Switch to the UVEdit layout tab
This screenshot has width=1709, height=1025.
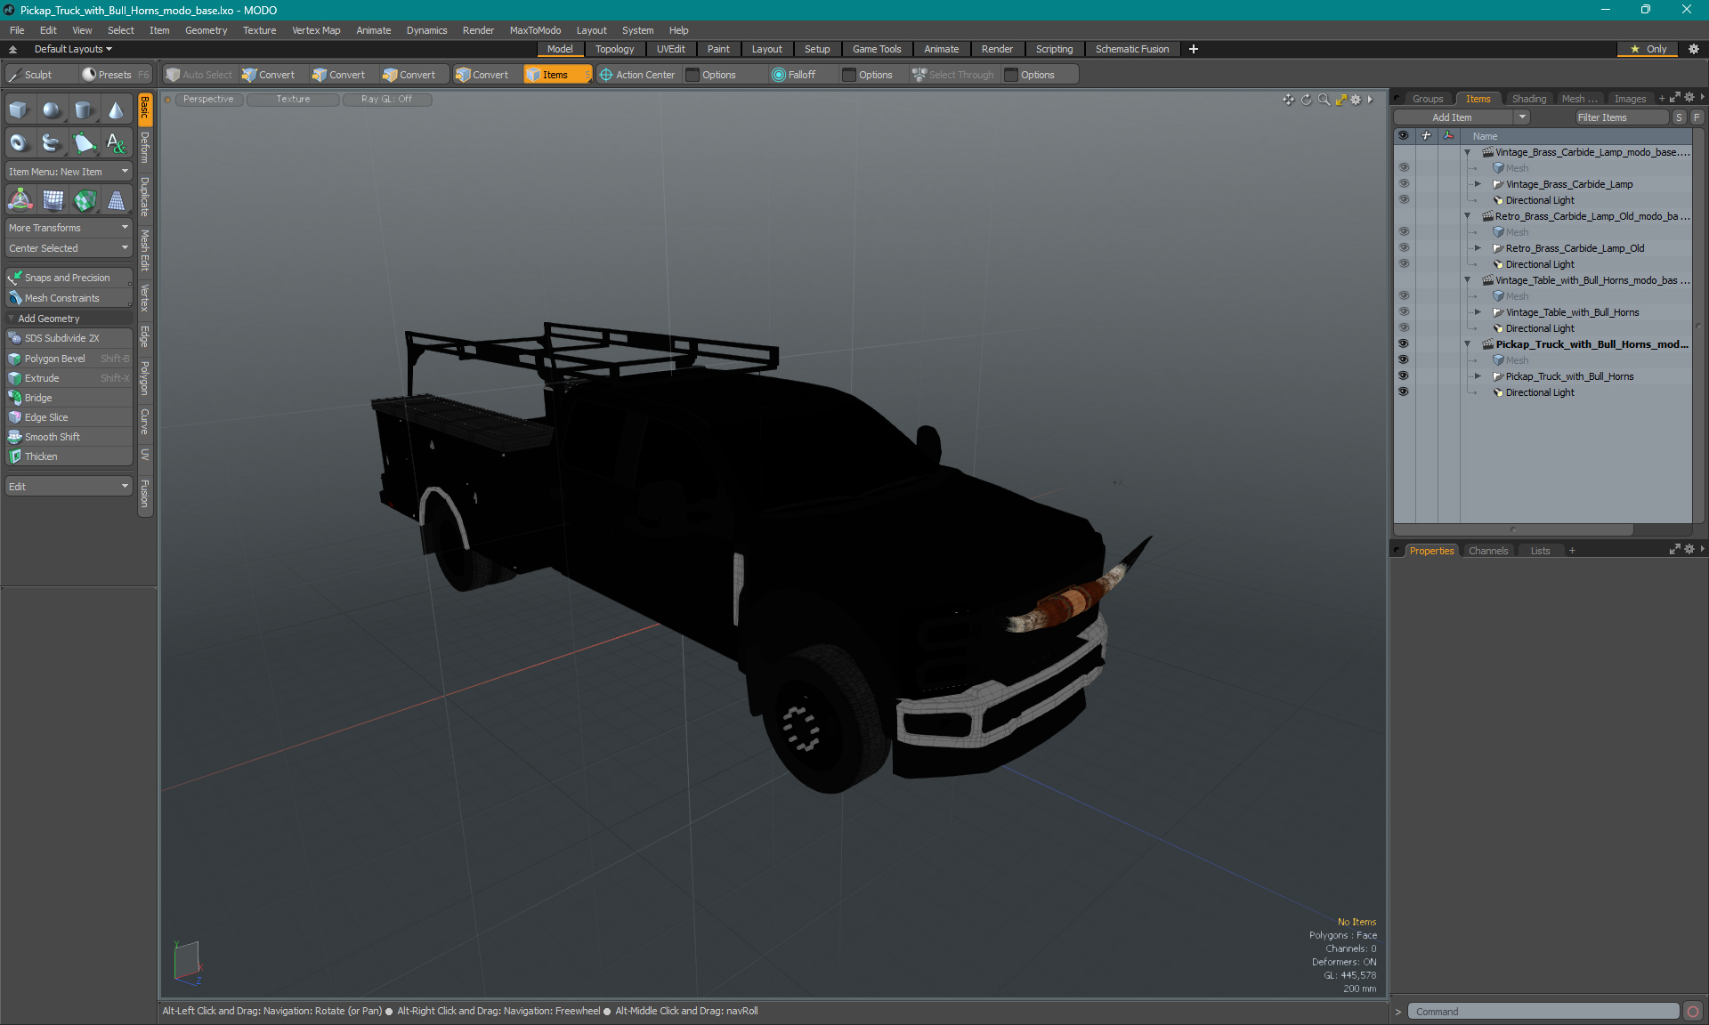[x=670, y=49]
